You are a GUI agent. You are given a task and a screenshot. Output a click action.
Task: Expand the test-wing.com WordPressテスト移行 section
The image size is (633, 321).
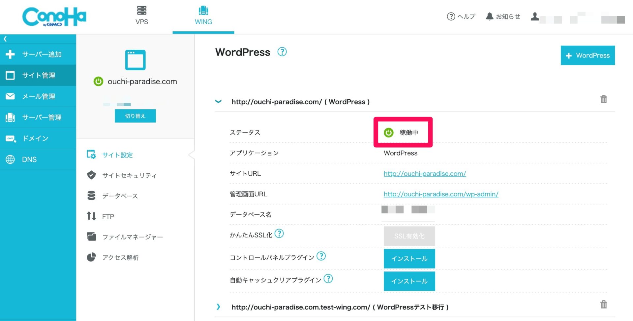point(218,307)
